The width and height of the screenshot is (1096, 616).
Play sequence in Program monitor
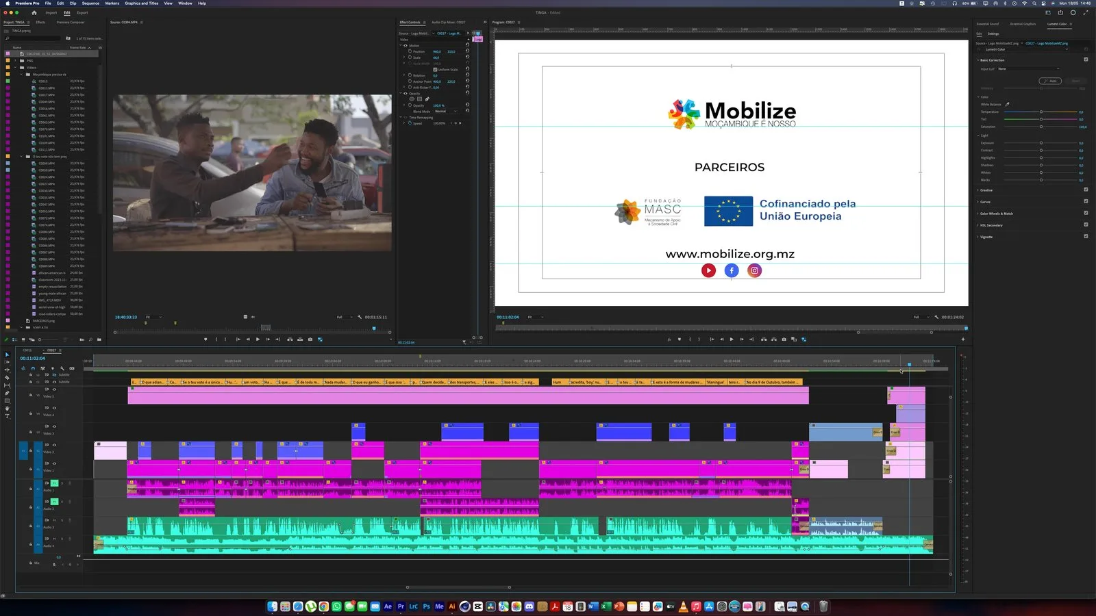pyautogui.click(x=732, y=339)
